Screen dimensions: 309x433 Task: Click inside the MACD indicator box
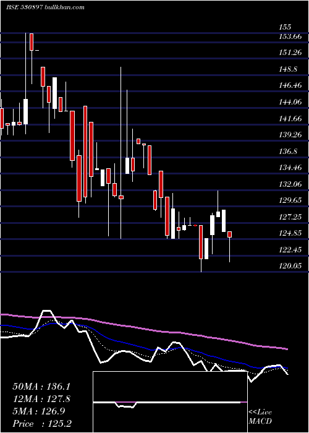(170, 402)
